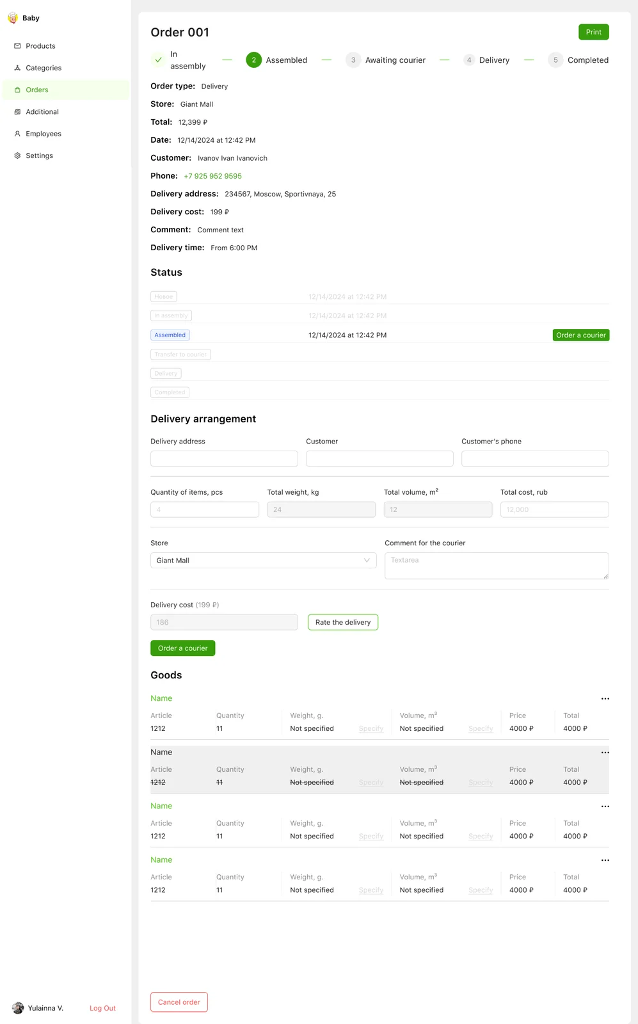Click the step 2 Assembled circle

253,60
